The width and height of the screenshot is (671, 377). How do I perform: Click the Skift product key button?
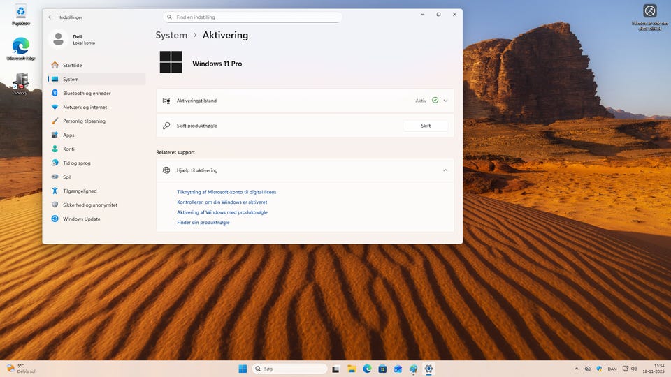tap(425, 126)
